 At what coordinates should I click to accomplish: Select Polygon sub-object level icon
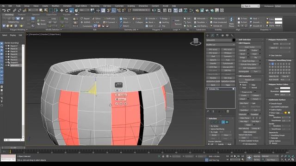(x=223, y=122)
